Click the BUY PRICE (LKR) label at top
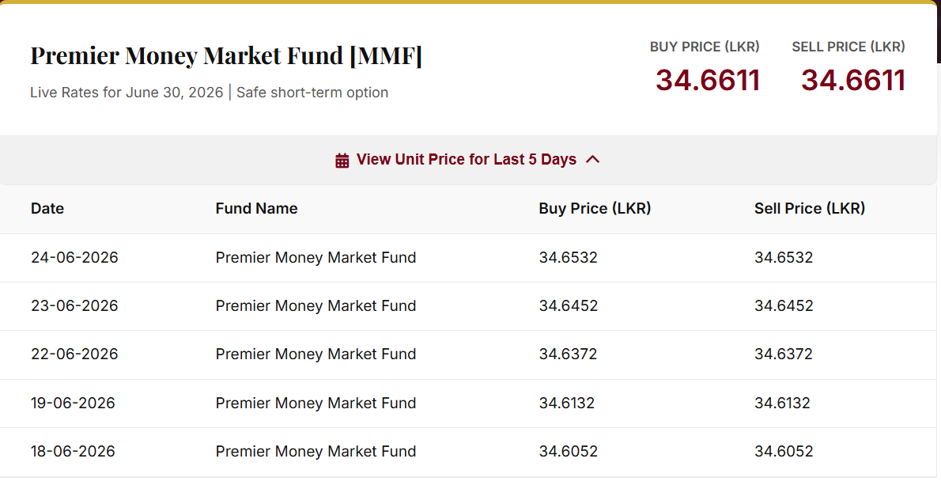This screenshot has height=485, width=941. [x=705, y=47]
